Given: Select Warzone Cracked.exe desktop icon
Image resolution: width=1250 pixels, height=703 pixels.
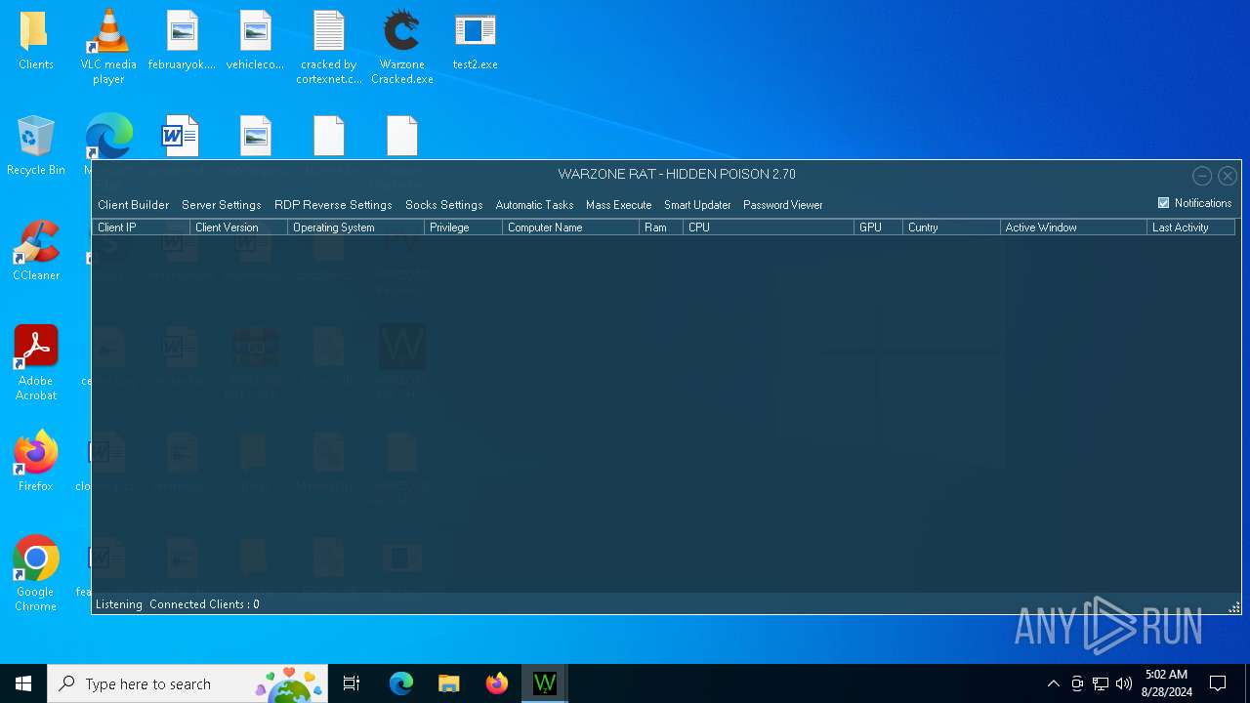Looking at the screenshot, I should (x=402, y=47).
